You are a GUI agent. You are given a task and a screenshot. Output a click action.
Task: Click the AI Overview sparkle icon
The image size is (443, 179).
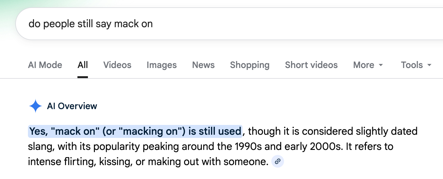coord(35,106)
